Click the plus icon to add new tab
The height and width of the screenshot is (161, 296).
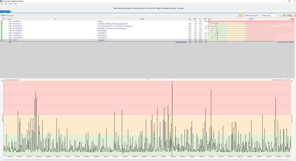[x=12, y=12]
